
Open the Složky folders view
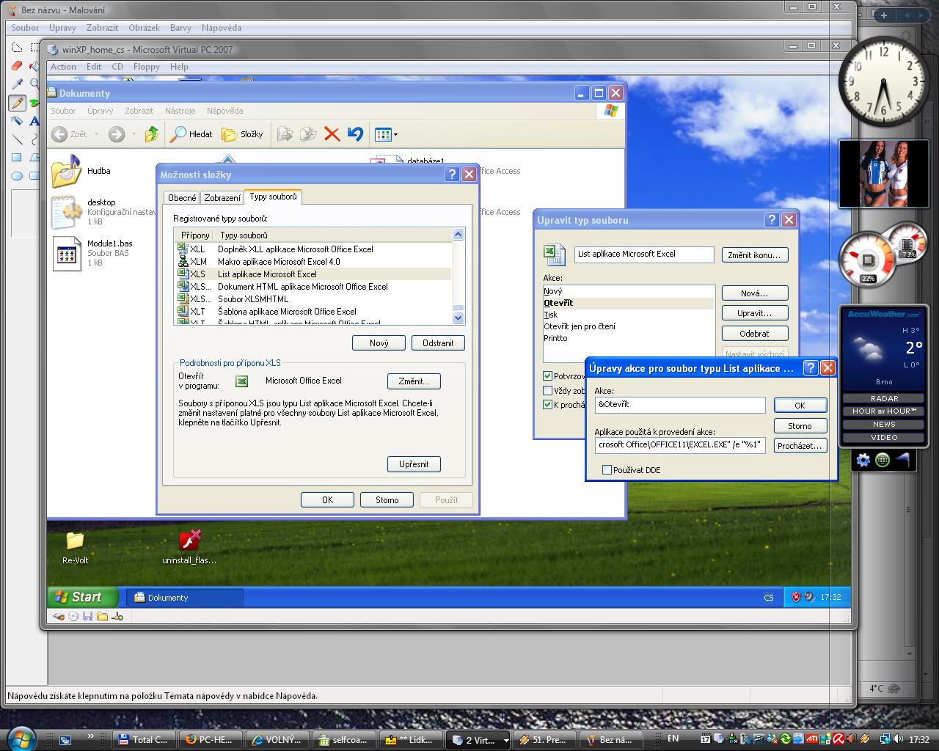[x=242, y=134]
